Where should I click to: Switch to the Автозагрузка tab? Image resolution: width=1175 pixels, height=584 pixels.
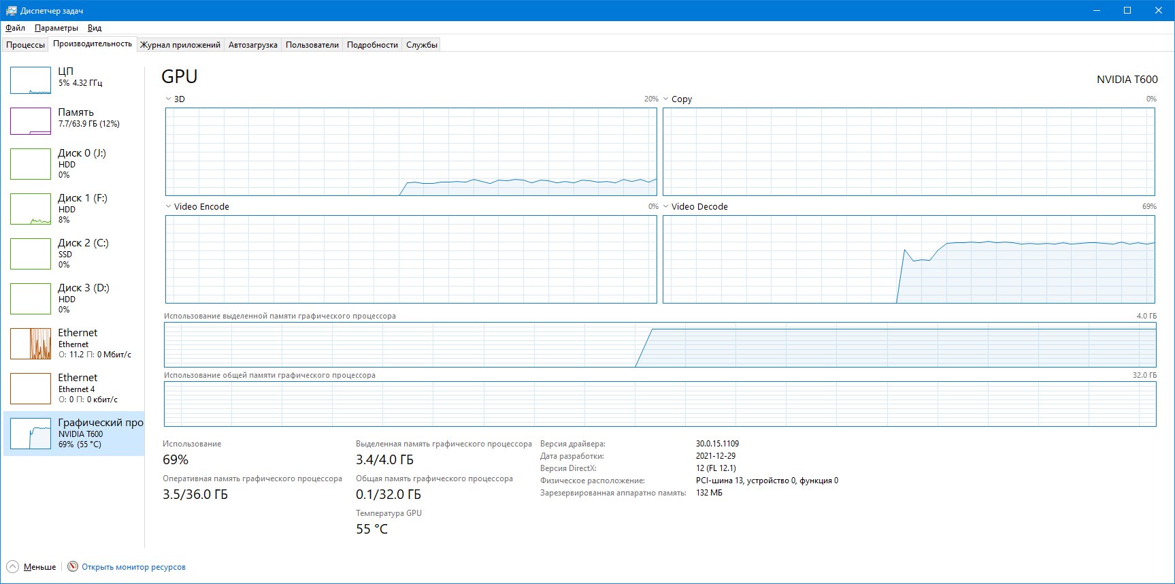[x=252, y=45]
